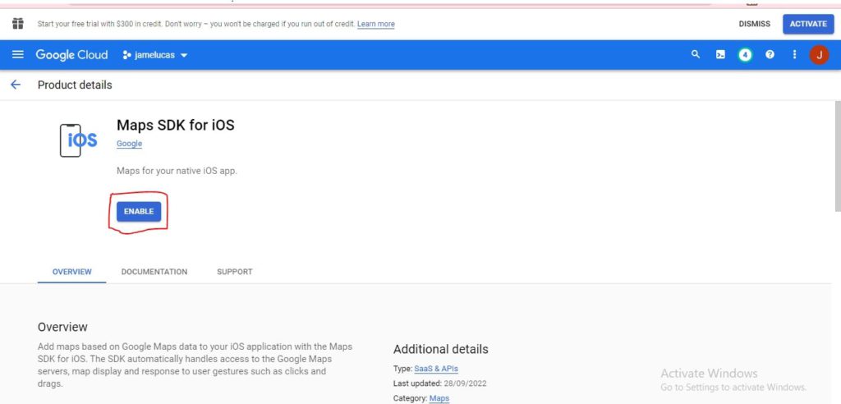Image resolution: width=841 pixels, height=404 pixels.
Task: Click the iOS product logo
Action: pos(79,140)
